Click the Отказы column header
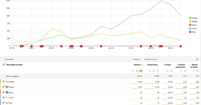 pyautogui.click(x=168, y=65)
